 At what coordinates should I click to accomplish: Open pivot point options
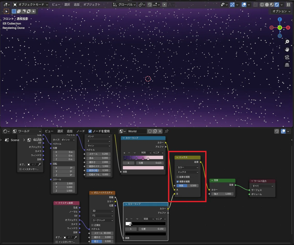142,4
